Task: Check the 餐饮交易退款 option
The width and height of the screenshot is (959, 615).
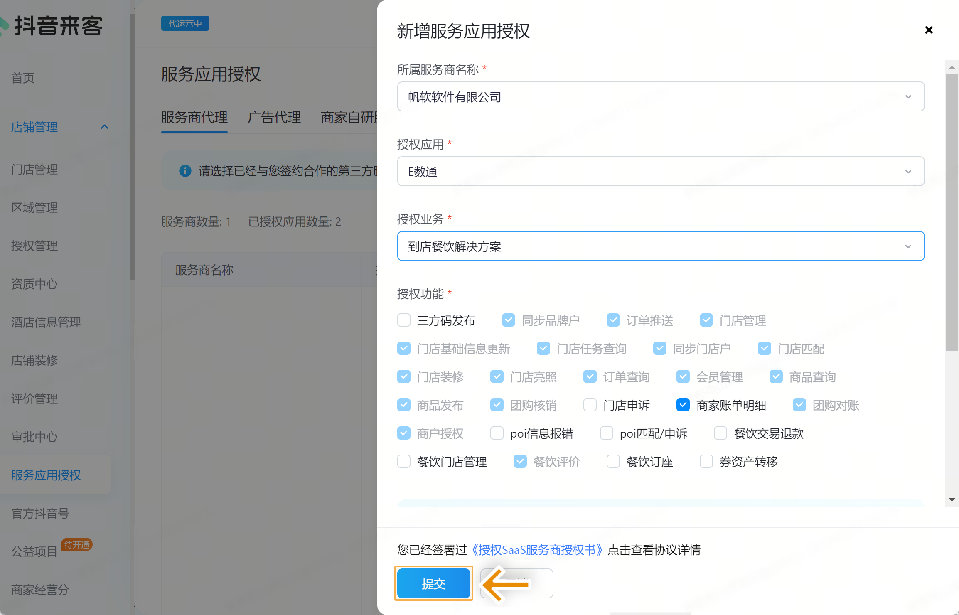Action: 720,433
